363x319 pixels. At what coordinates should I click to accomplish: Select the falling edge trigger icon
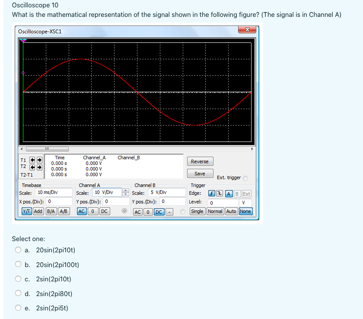tap(219, 193)
